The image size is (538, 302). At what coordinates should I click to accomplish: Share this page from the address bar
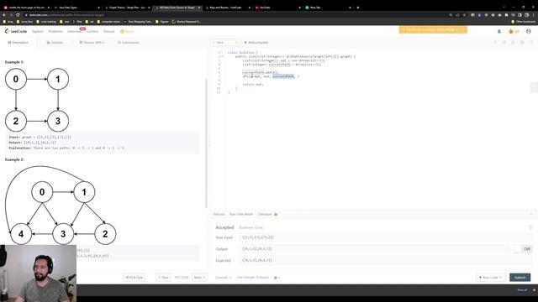point(457,15)
